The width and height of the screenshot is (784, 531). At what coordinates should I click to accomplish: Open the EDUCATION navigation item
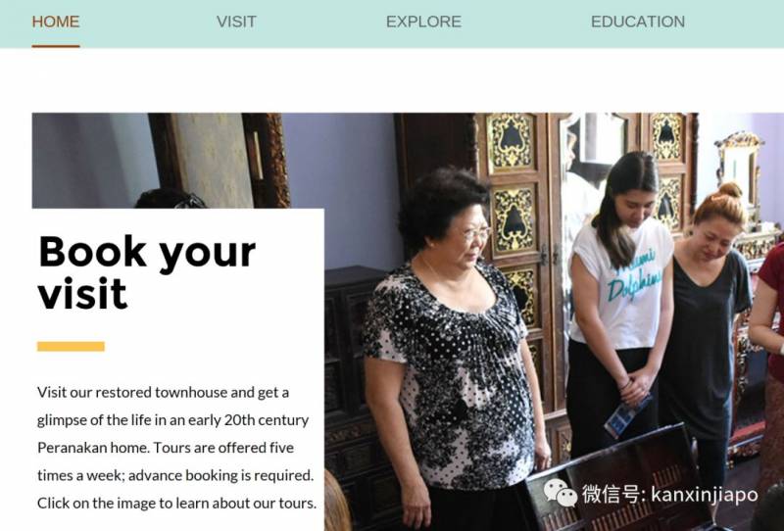(638, 22)
